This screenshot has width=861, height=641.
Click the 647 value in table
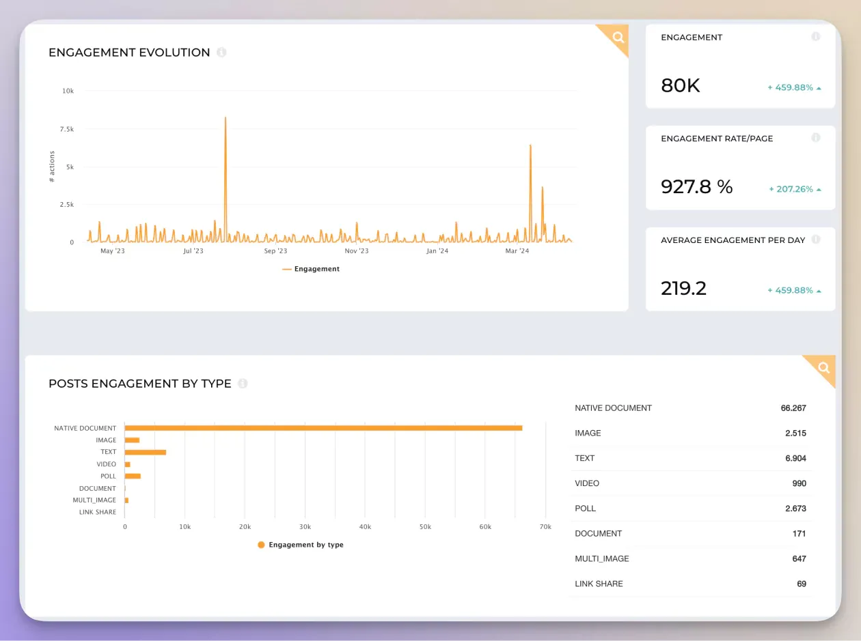(x=799, y=558)
